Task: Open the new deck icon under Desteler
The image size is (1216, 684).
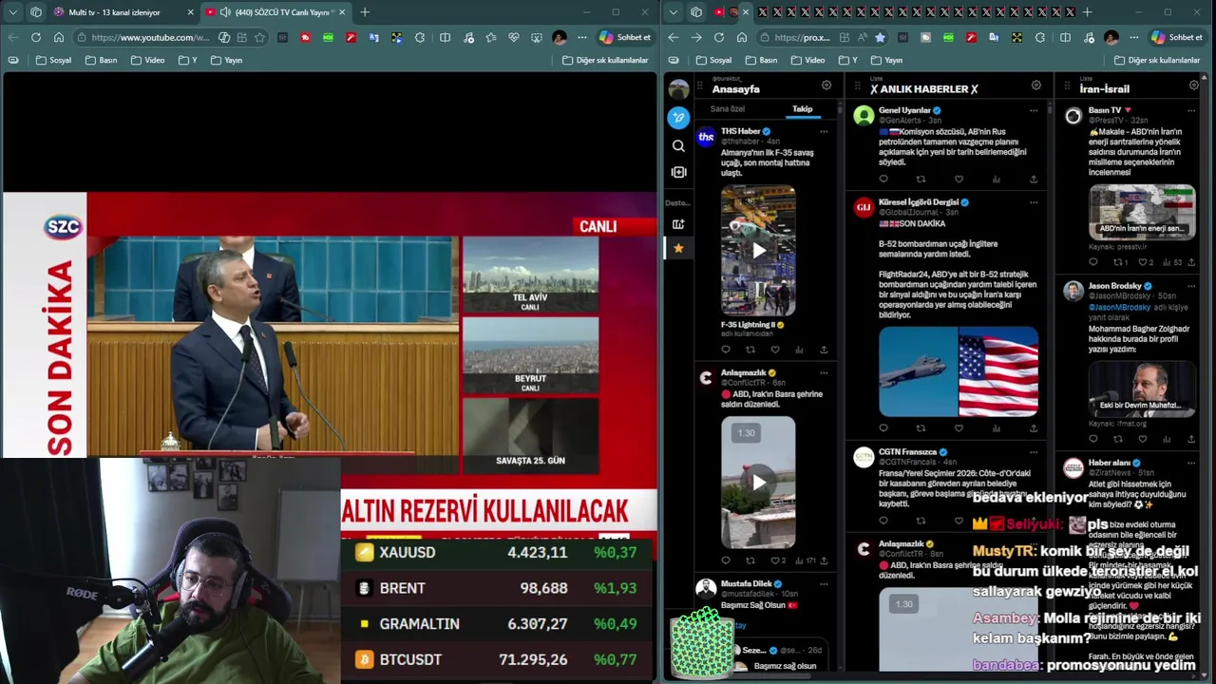Action: 678,224
